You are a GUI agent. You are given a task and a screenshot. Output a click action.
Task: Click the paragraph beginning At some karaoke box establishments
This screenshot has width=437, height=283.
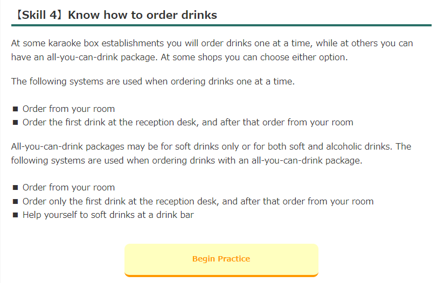pyautogui.click(x=212, y=50)
